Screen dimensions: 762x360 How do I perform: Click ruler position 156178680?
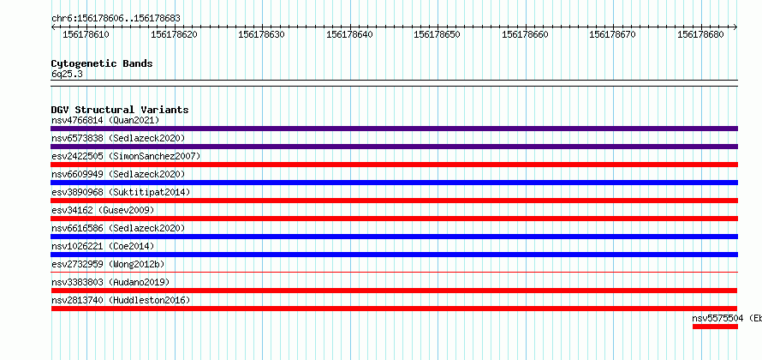pyautogui.click(x=700, y=34)
